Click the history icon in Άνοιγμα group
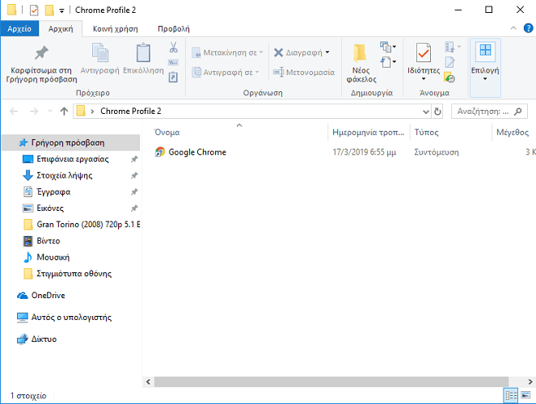The image size is (536, 404). [449, 78]
